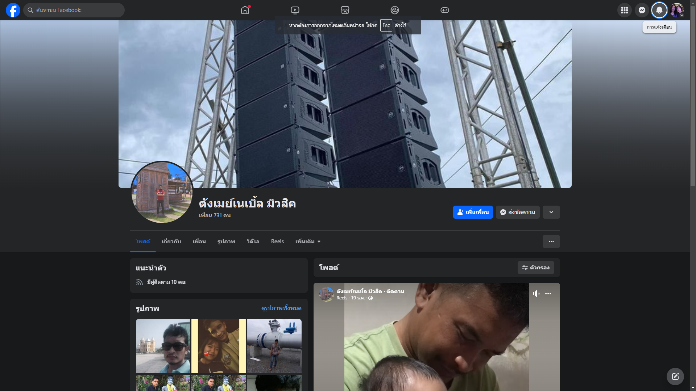The image size is (696, 391).
Task: Open the notifications bell
Action: click(x=659, y=10)
